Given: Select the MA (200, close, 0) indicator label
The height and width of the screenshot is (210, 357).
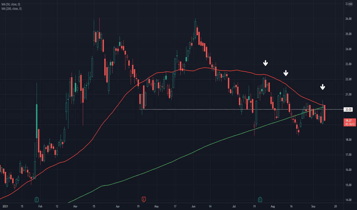Looking at the screenshot, I should point(11,9).
